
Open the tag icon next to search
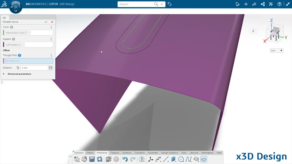(x=169, y=4)
